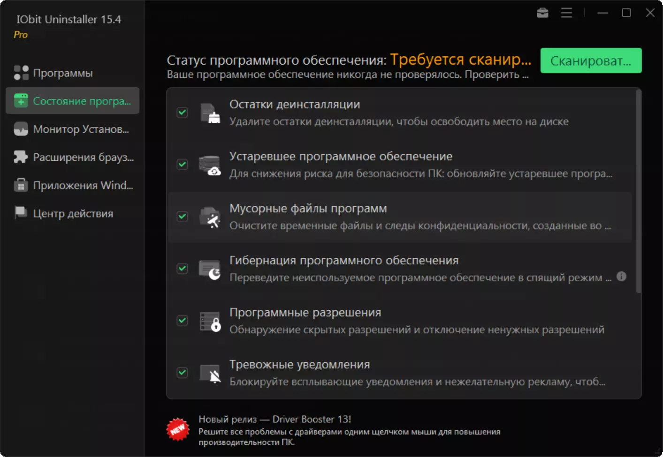Screen dimensions: 663x457
Task: Click the Тревожные уведомления title text
Action: (x=299, y=364)
